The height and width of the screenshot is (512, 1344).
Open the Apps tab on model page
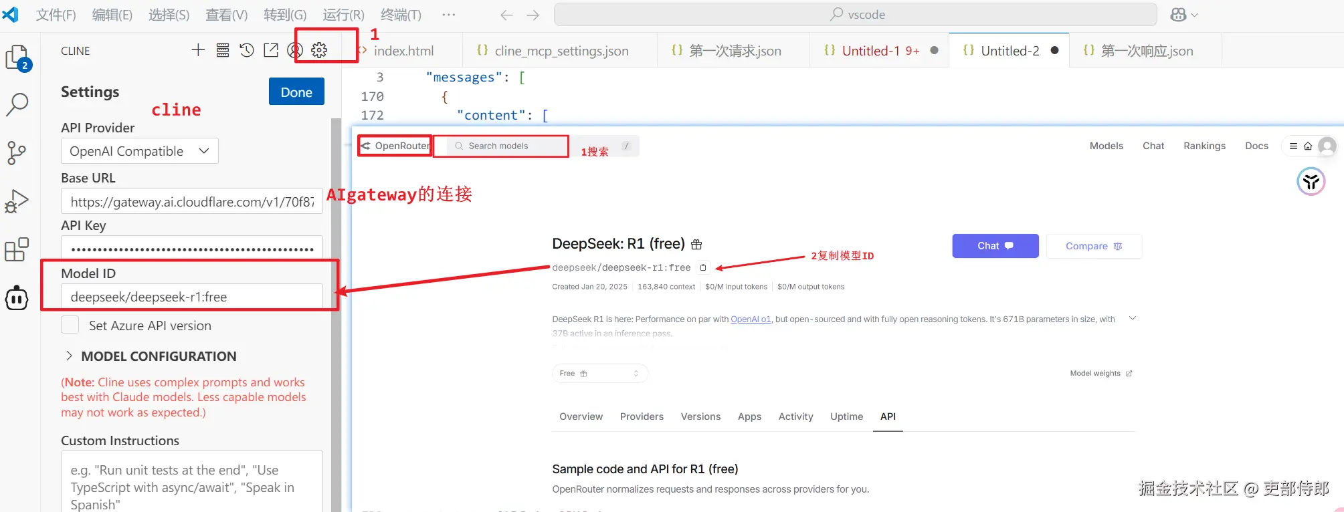pyautogui.click(x=749, y=416)
